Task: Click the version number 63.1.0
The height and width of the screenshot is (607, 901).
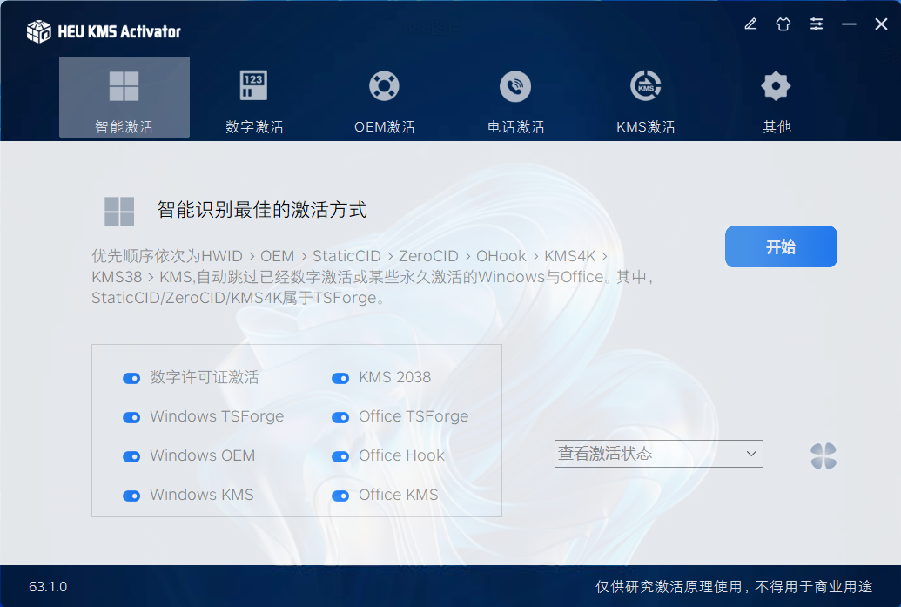Action: 48,587
